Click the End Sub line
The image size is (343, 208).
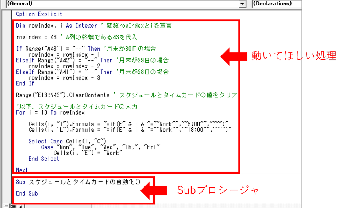pyautogui.click(x=27, y=193)
